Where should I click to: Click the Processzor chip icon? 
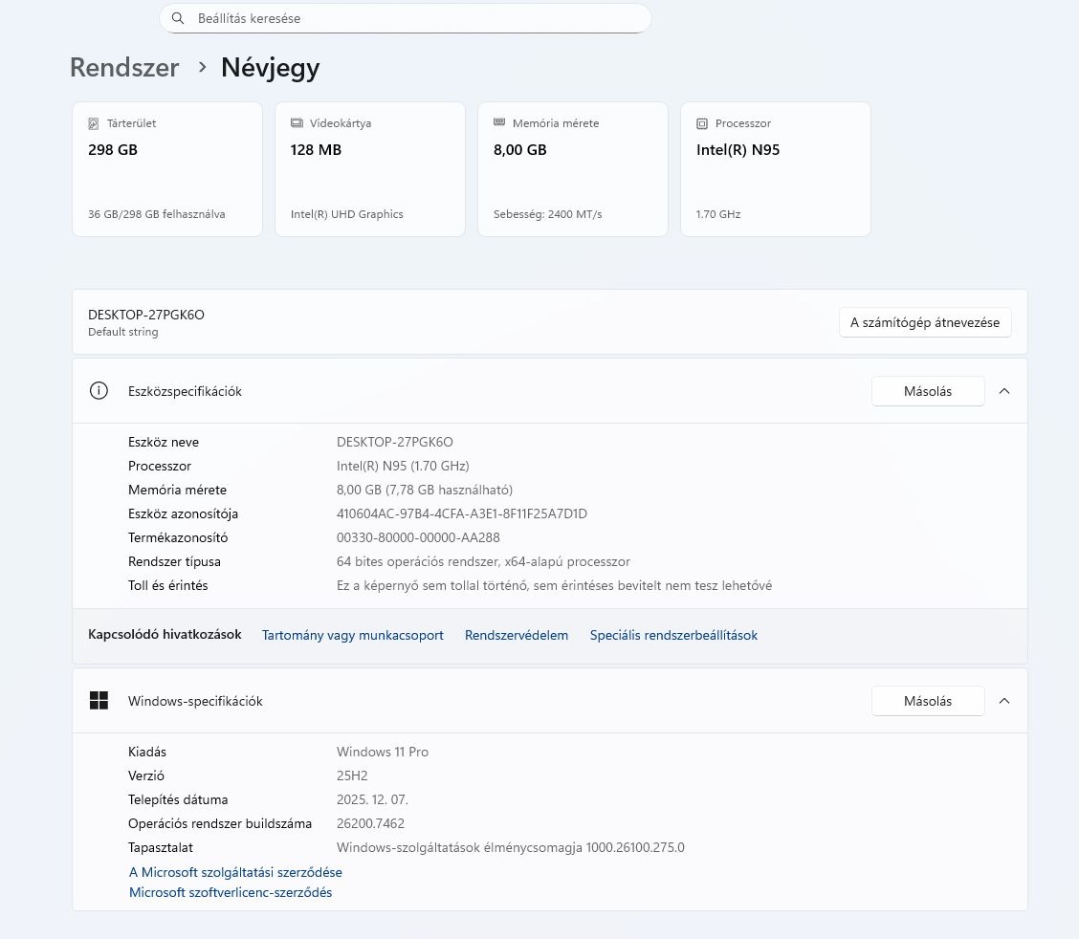pos(702,123)
